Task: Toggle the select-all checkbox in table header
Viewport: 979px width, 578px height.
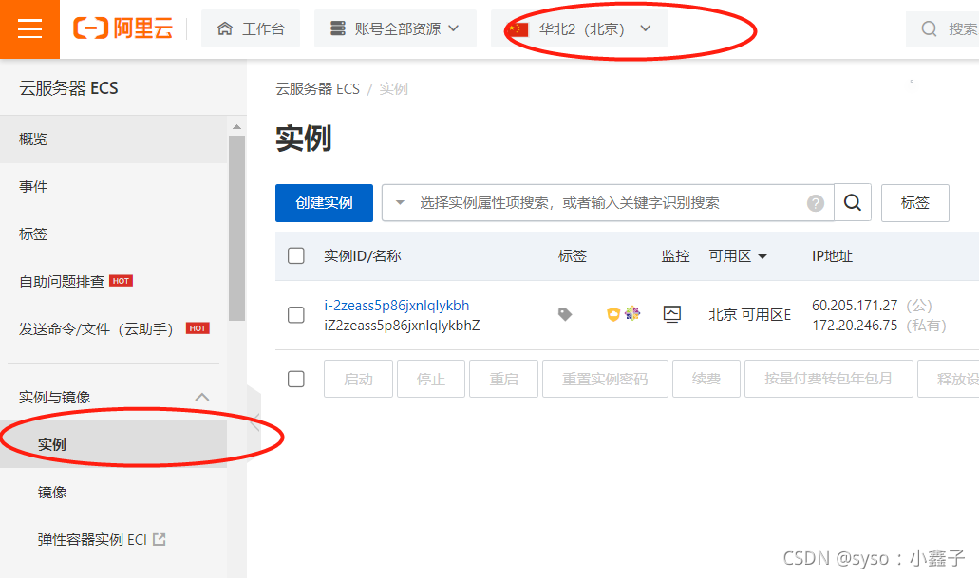Action: click(296, 256)
